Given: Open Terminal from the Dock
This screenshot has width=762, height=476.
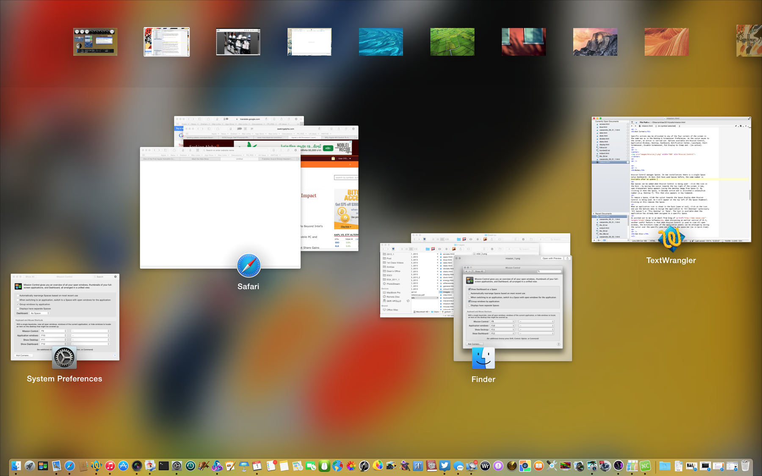Looking at the screenshot, I should pos(163,466).
